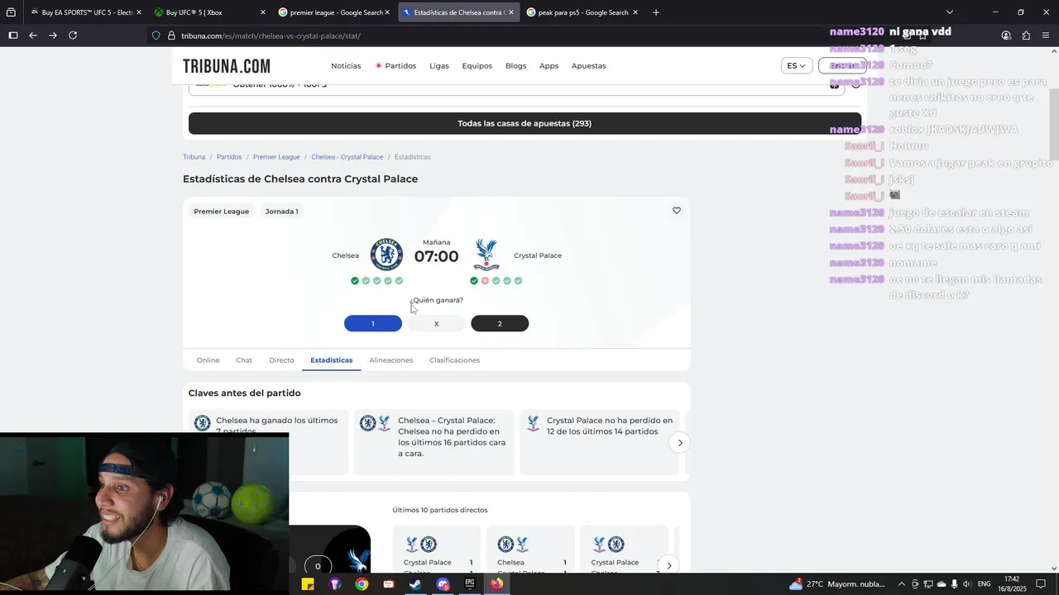The height and width of the screenshot is (595, 1059).
Task: Click the Firefox account icon in the toolbar
Action: click(x=1006, y=36)
